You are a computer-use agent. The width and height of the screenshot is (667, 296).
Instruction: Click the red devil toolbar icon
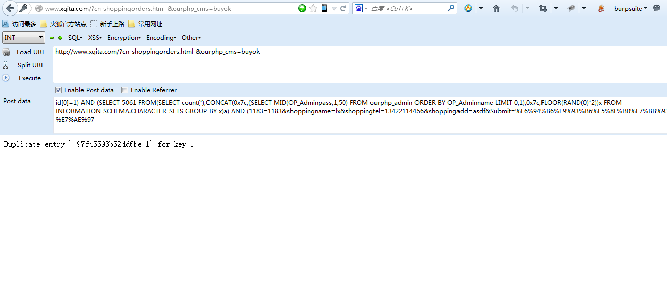point(601,8)
